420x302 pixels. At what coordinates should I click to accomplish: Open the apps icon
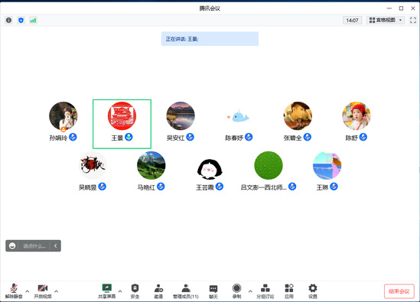(289, 291)
